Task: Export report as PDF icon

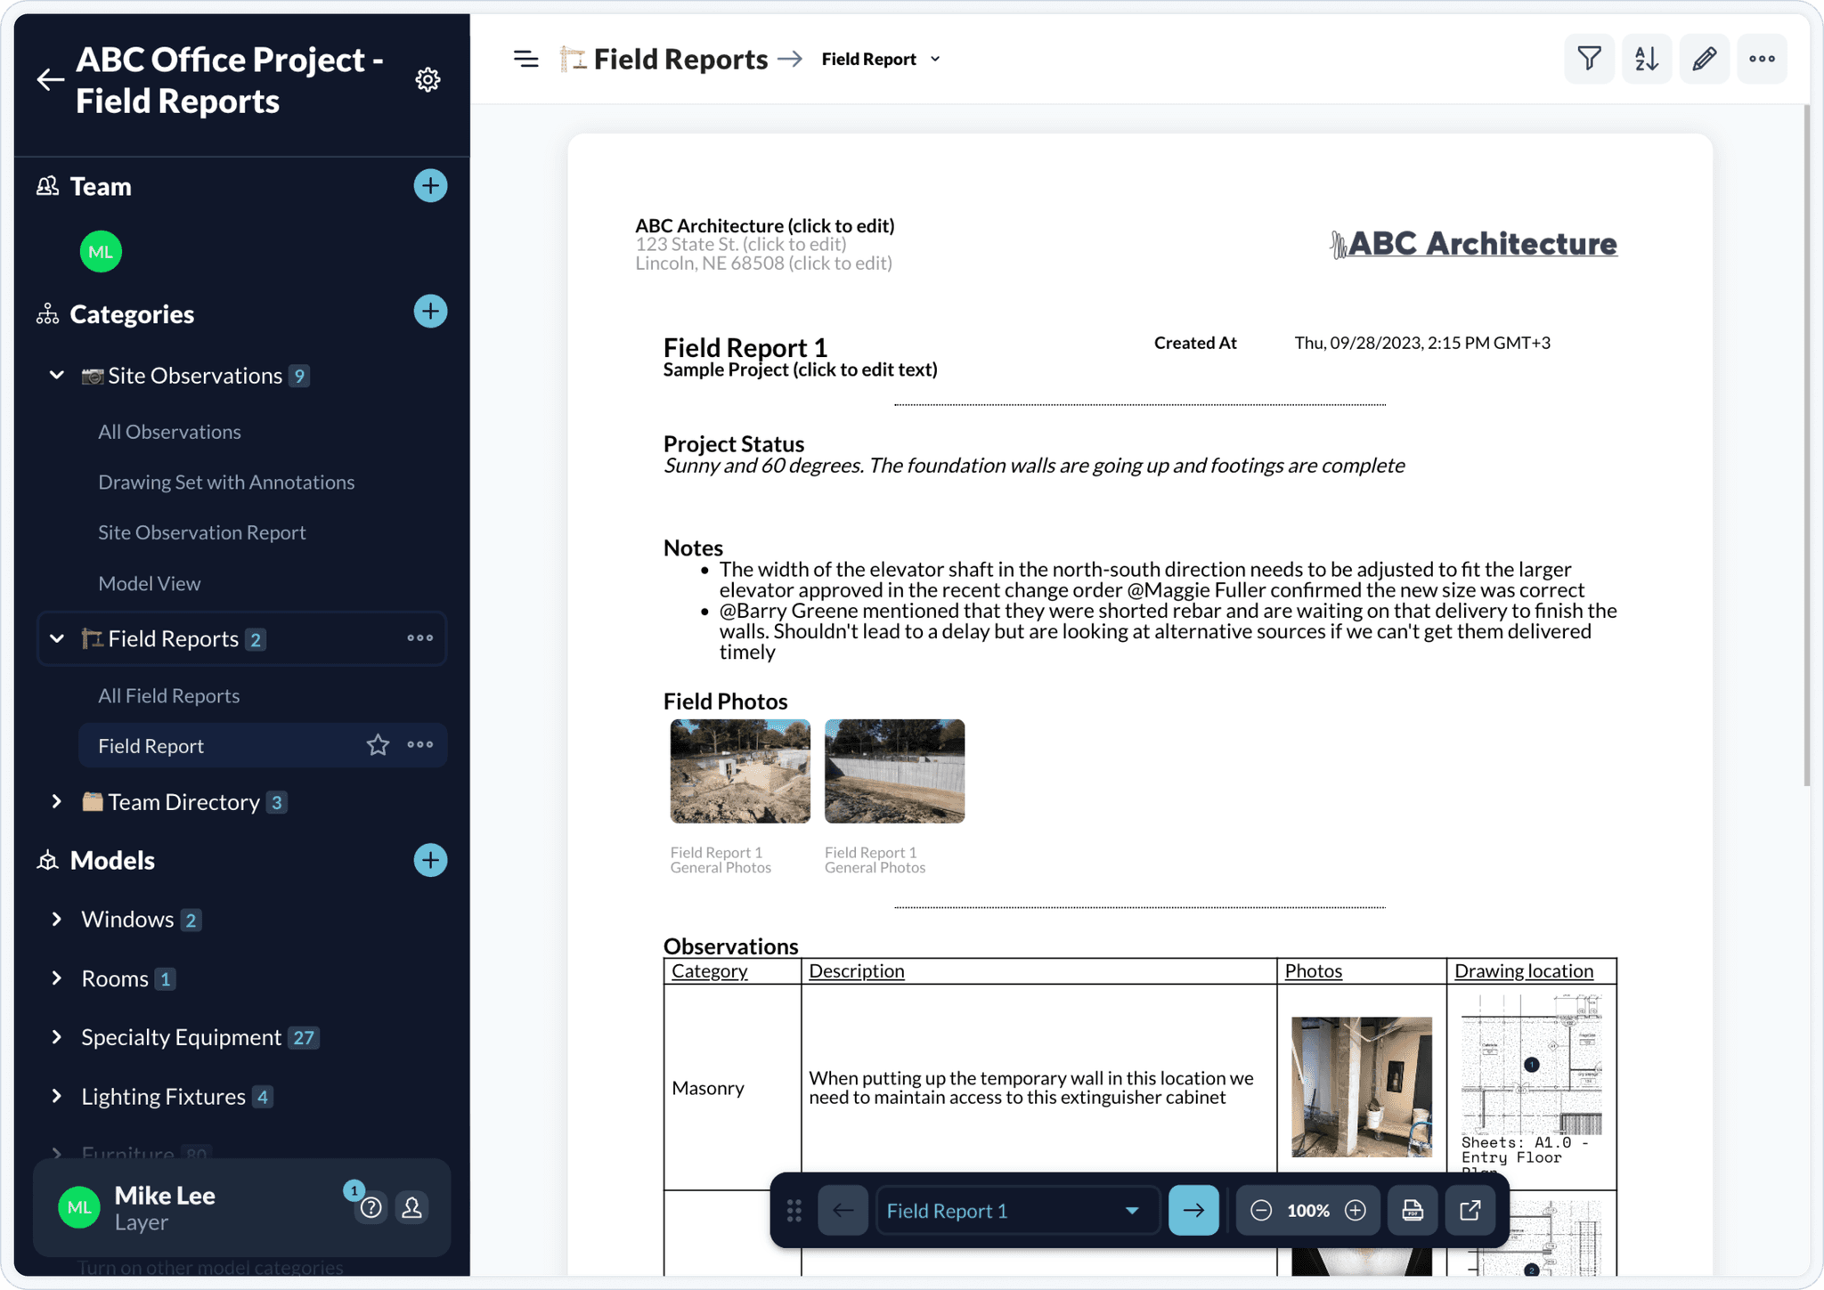Action: 1413,1211
